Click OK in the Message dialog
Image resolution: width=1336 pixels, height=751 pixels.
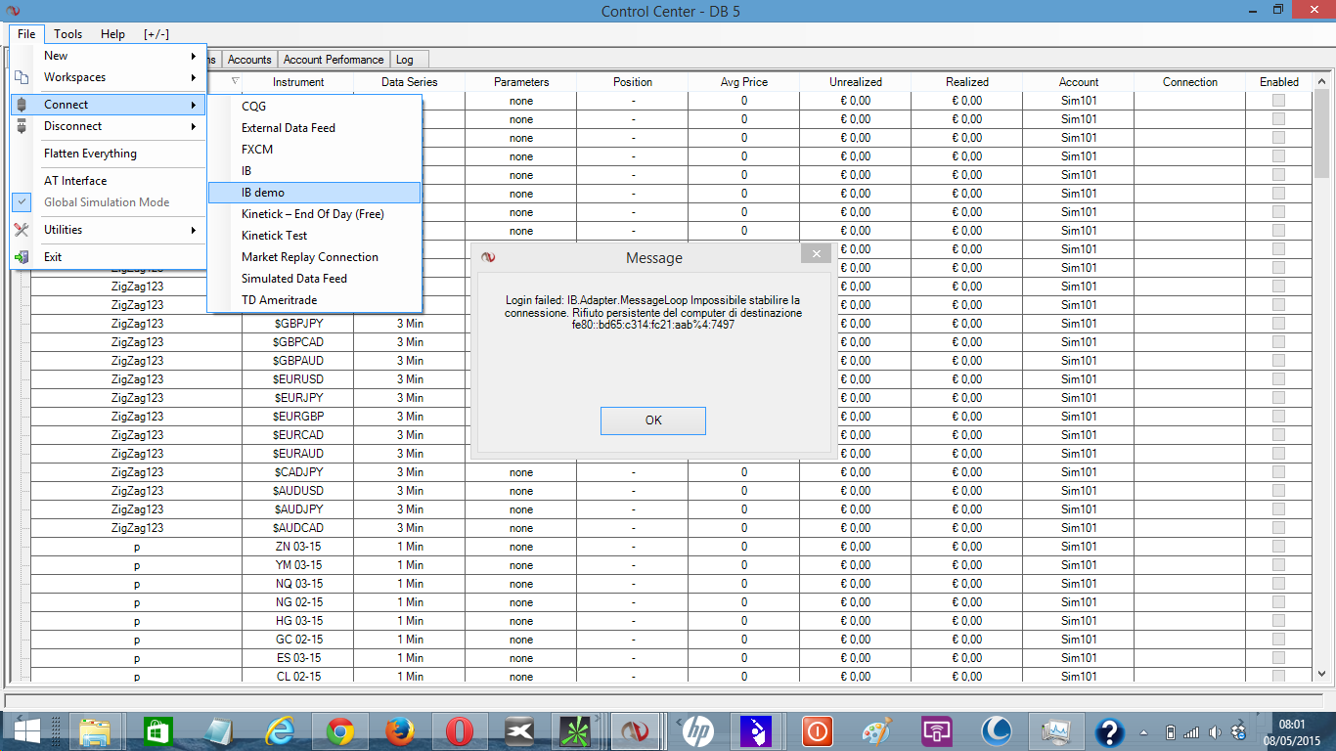pyautogui.click(x=653, y=420)
